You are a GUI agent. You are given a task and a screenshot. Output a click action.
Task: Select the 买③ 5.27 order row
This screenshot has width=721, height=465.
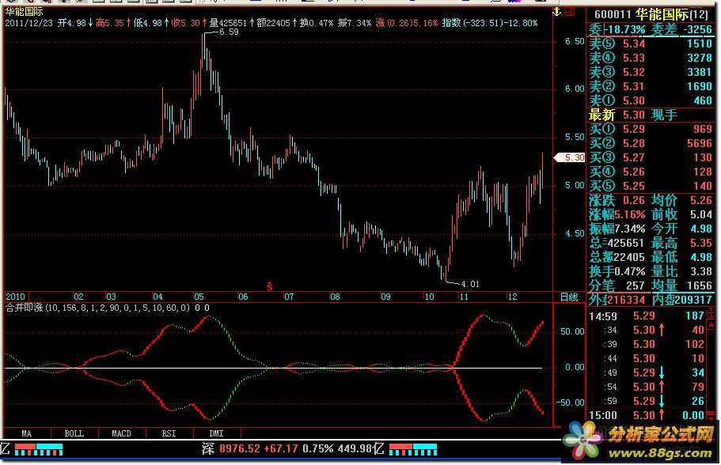pos(651,157)
